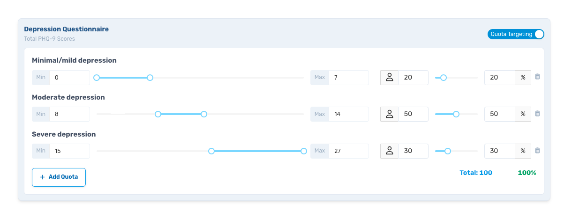Click the plus icon on Add Quota
This screenshot has width=572, height=211.
[x=42, y=177]
